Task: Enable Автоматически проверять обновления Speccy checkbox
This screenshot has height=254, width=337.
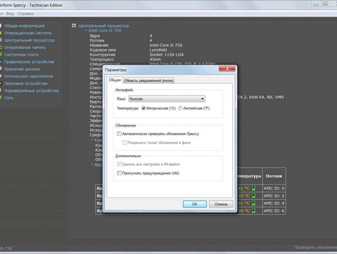Action: coord(119,134)
